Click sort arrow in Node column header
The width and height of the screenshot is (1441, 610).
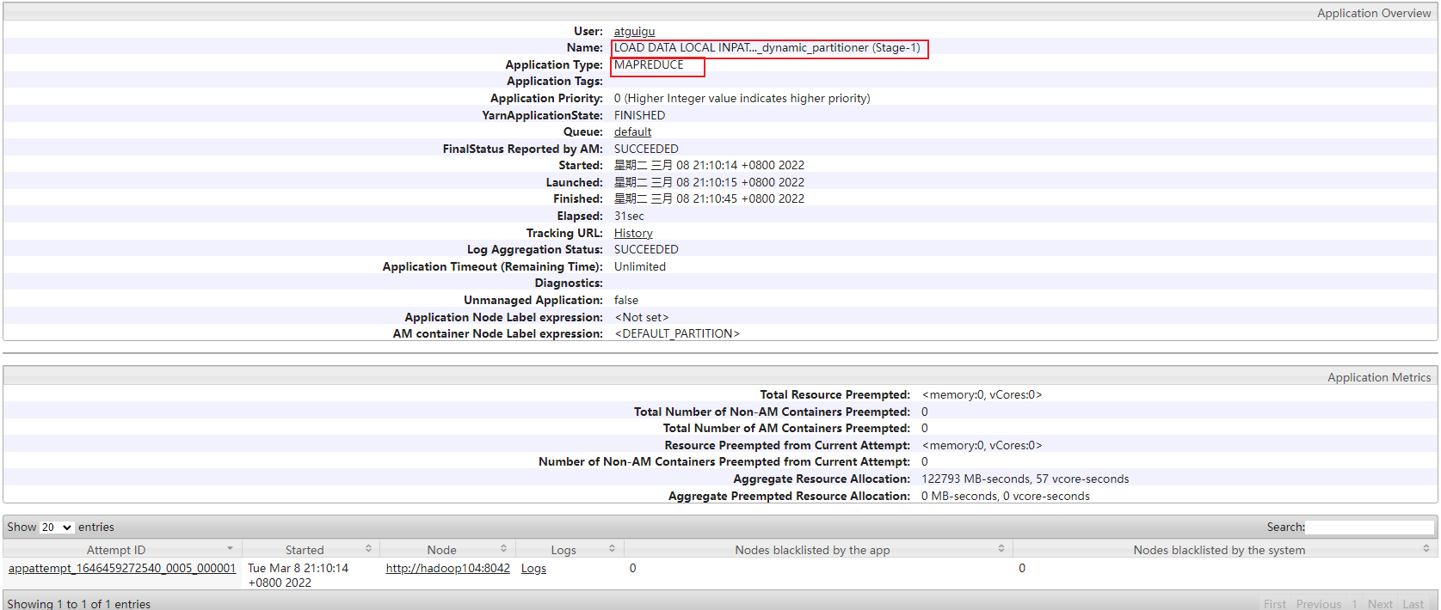pyautogui.click(x=504, y=549)
